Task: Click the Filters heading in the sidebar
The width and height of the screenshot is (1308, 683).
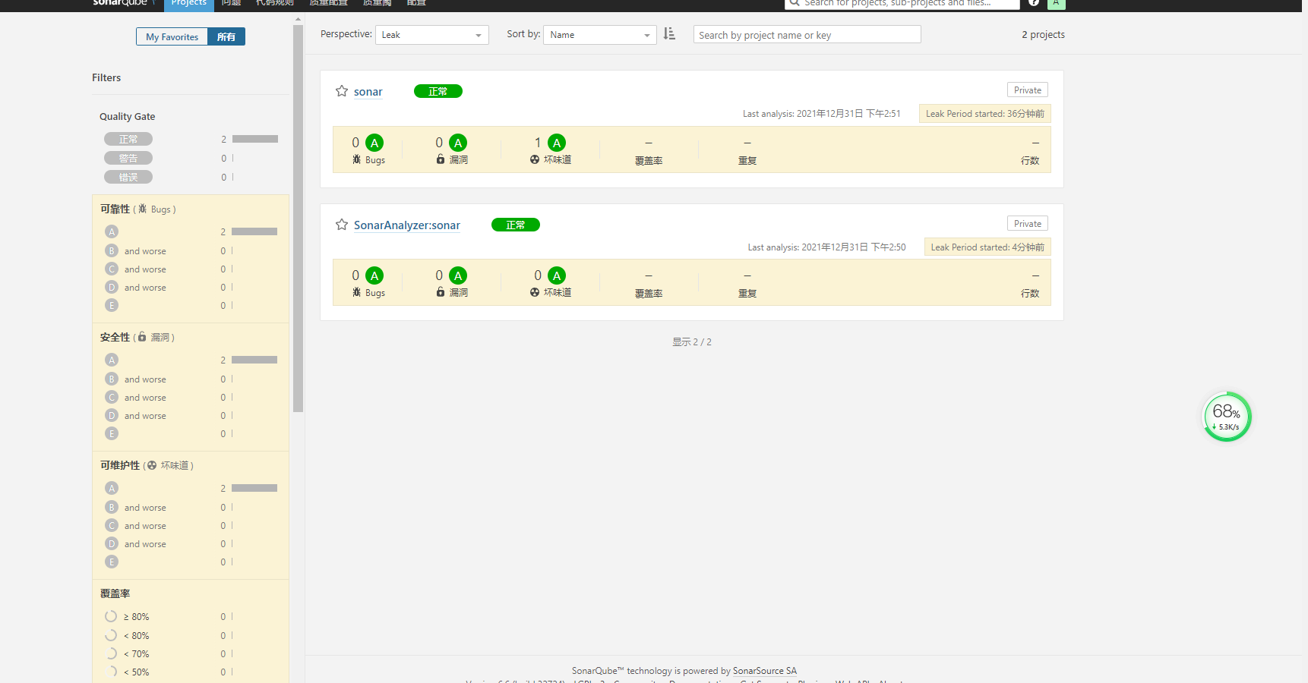Action: 106,77
